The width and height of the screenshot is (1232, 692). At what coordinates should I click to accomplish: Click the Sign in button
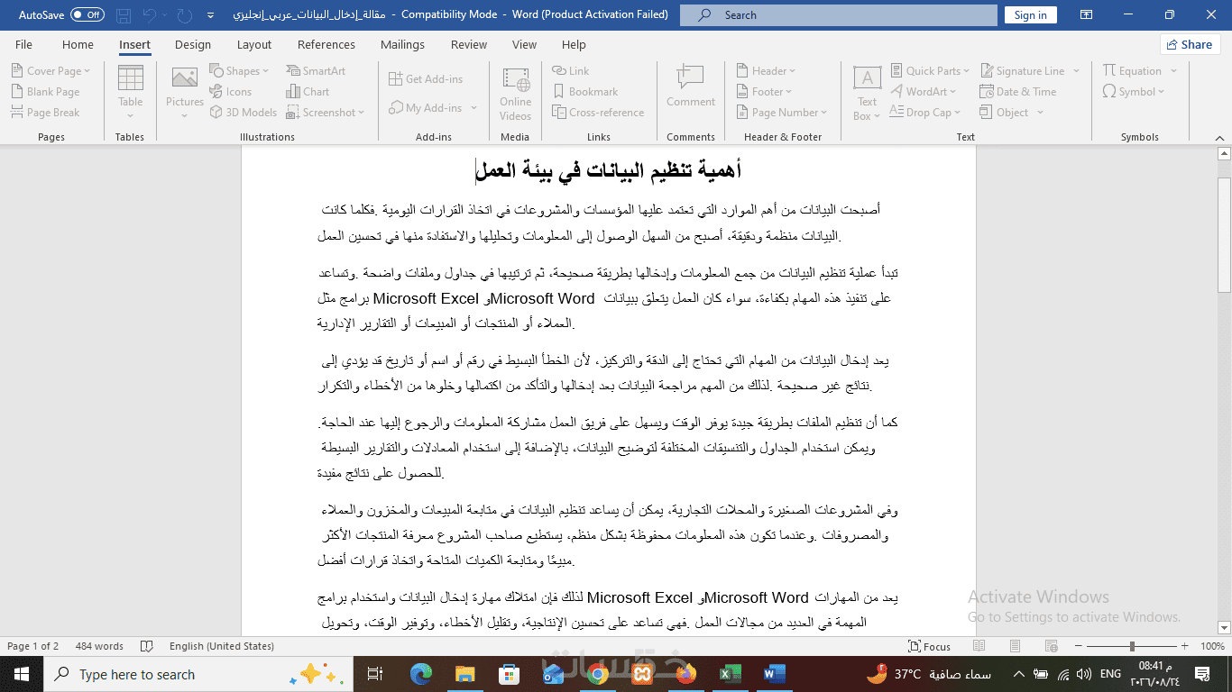pos(1030,15)
